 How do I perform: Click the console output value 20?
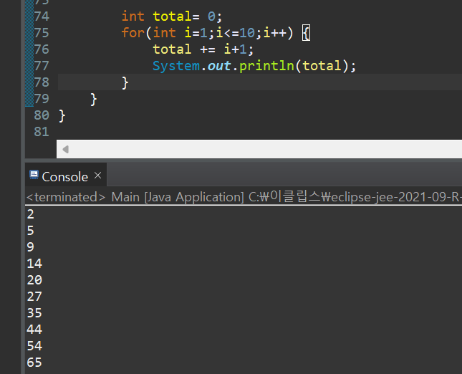coord(34,280)
